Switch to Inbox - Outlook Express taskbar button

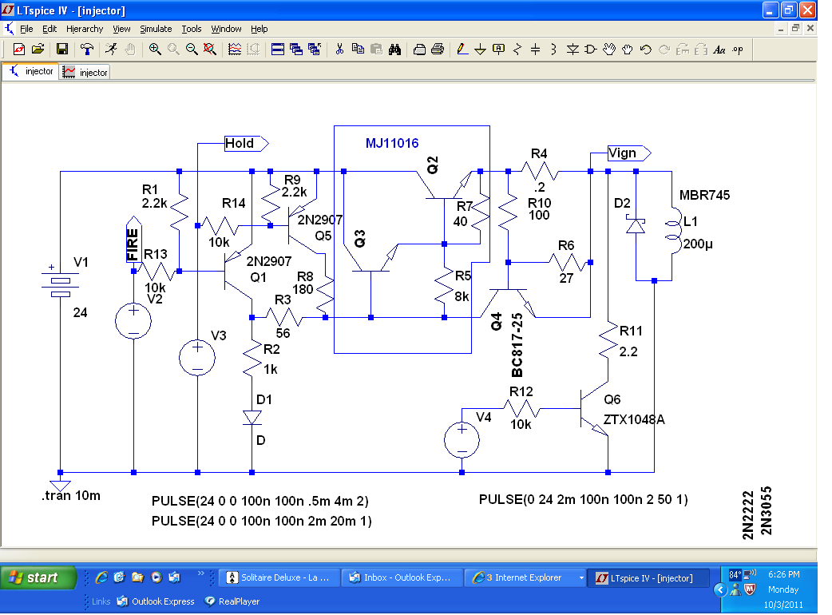click(x=402, y=577)
